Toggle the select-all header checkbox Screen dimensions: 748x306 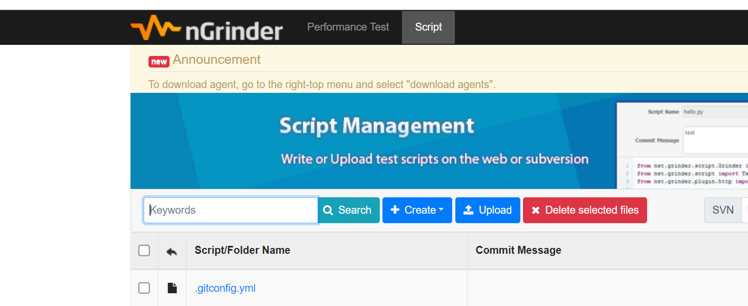[x=144, y=251]
